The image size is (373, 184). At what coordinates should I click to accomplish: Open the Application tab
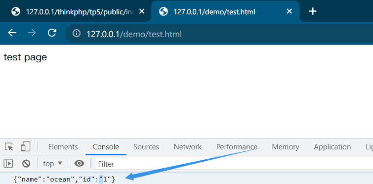[332, 147]
